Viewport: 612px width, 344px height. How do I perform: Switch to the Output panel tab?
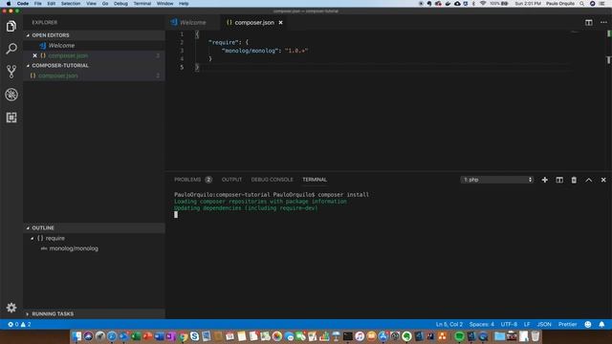pyautogui.click(x=231, y=180)
